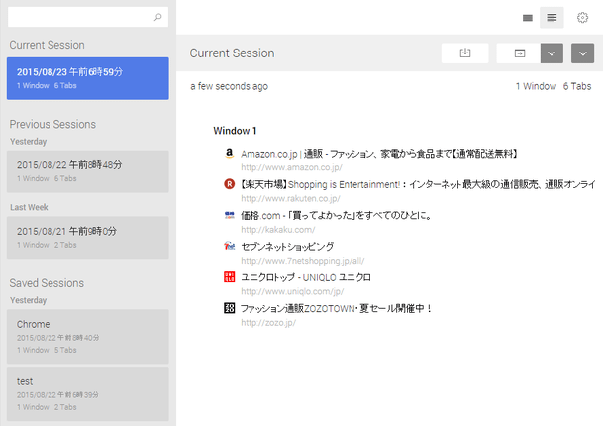
Task: Focus the session search field
Action: (x=88, y=17)
